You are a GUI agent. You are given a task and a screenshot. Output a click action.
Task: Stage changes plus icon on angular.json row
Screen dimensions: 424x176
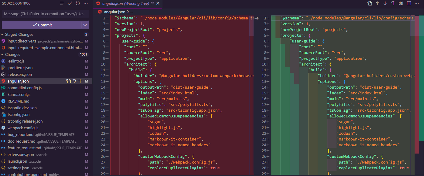tap(80, 81)
